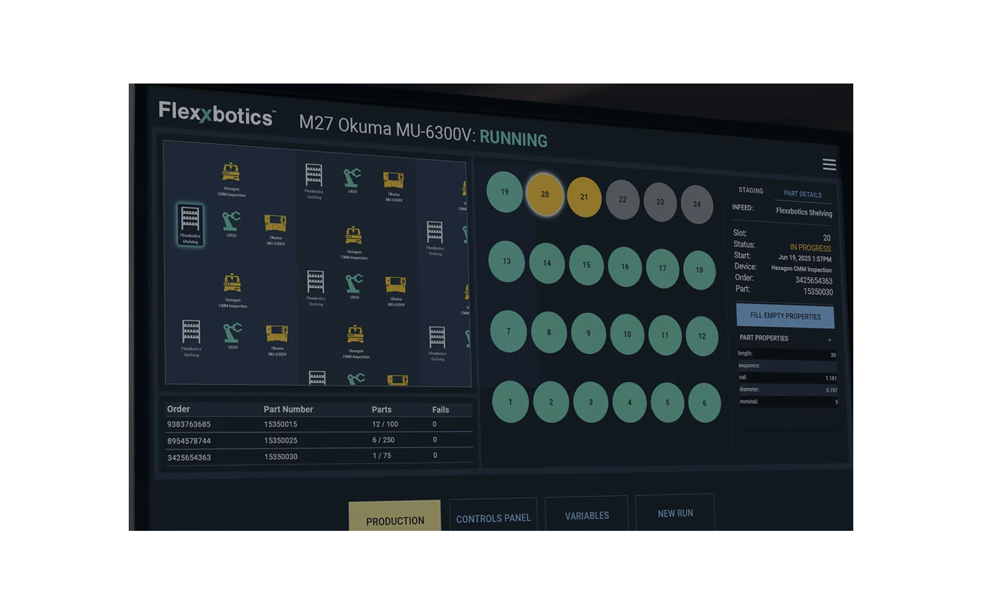Click the 1 / 75 parts count
The width and height of the screenshot is (982, 615).
[x=382, y=456]
